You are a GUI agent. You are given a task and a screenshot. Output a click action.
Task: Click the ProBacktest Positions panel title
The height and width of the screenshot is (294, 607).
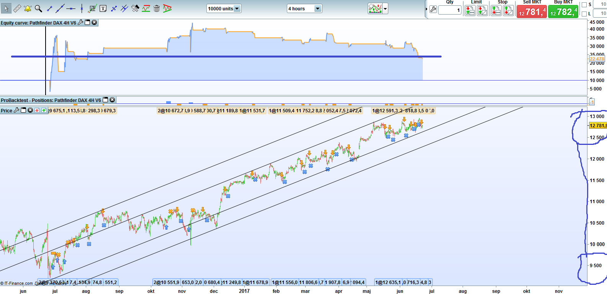pyautogui.click(x=51, y=100)
